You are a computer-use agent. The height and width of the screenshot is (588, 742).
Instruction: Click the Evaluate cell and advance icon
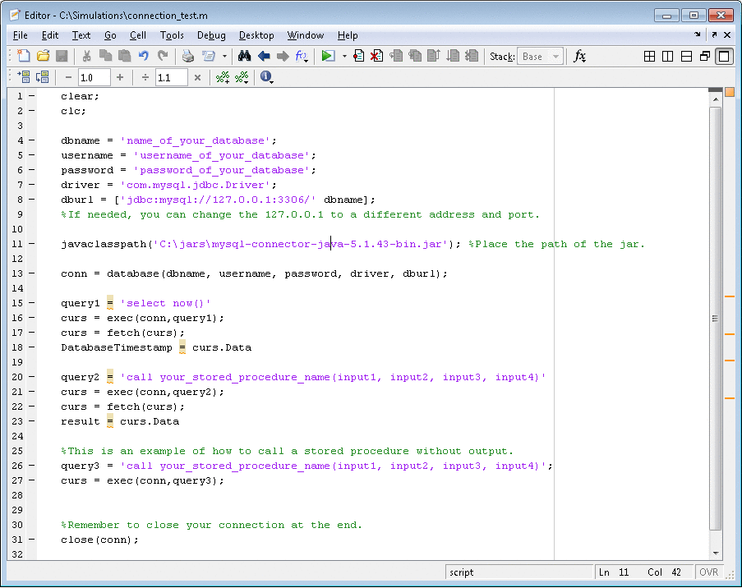point(40,77)
